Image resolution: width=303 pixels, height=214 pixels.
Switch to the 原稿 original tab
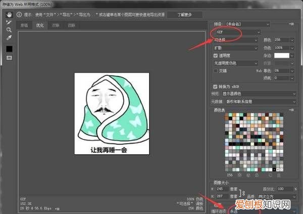24,25
